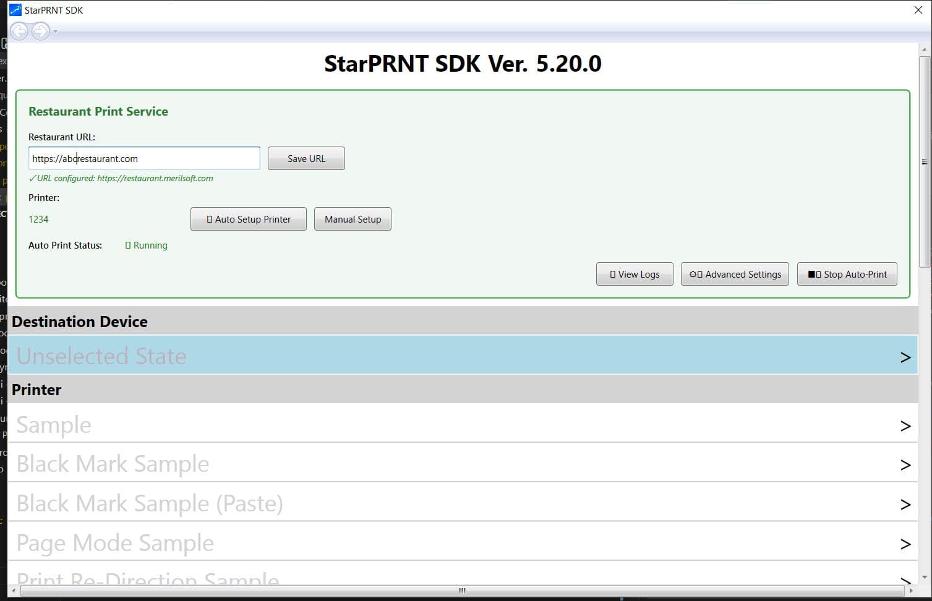Open Advanced Settings
This screenshot has height=601, width=932.
735,274
